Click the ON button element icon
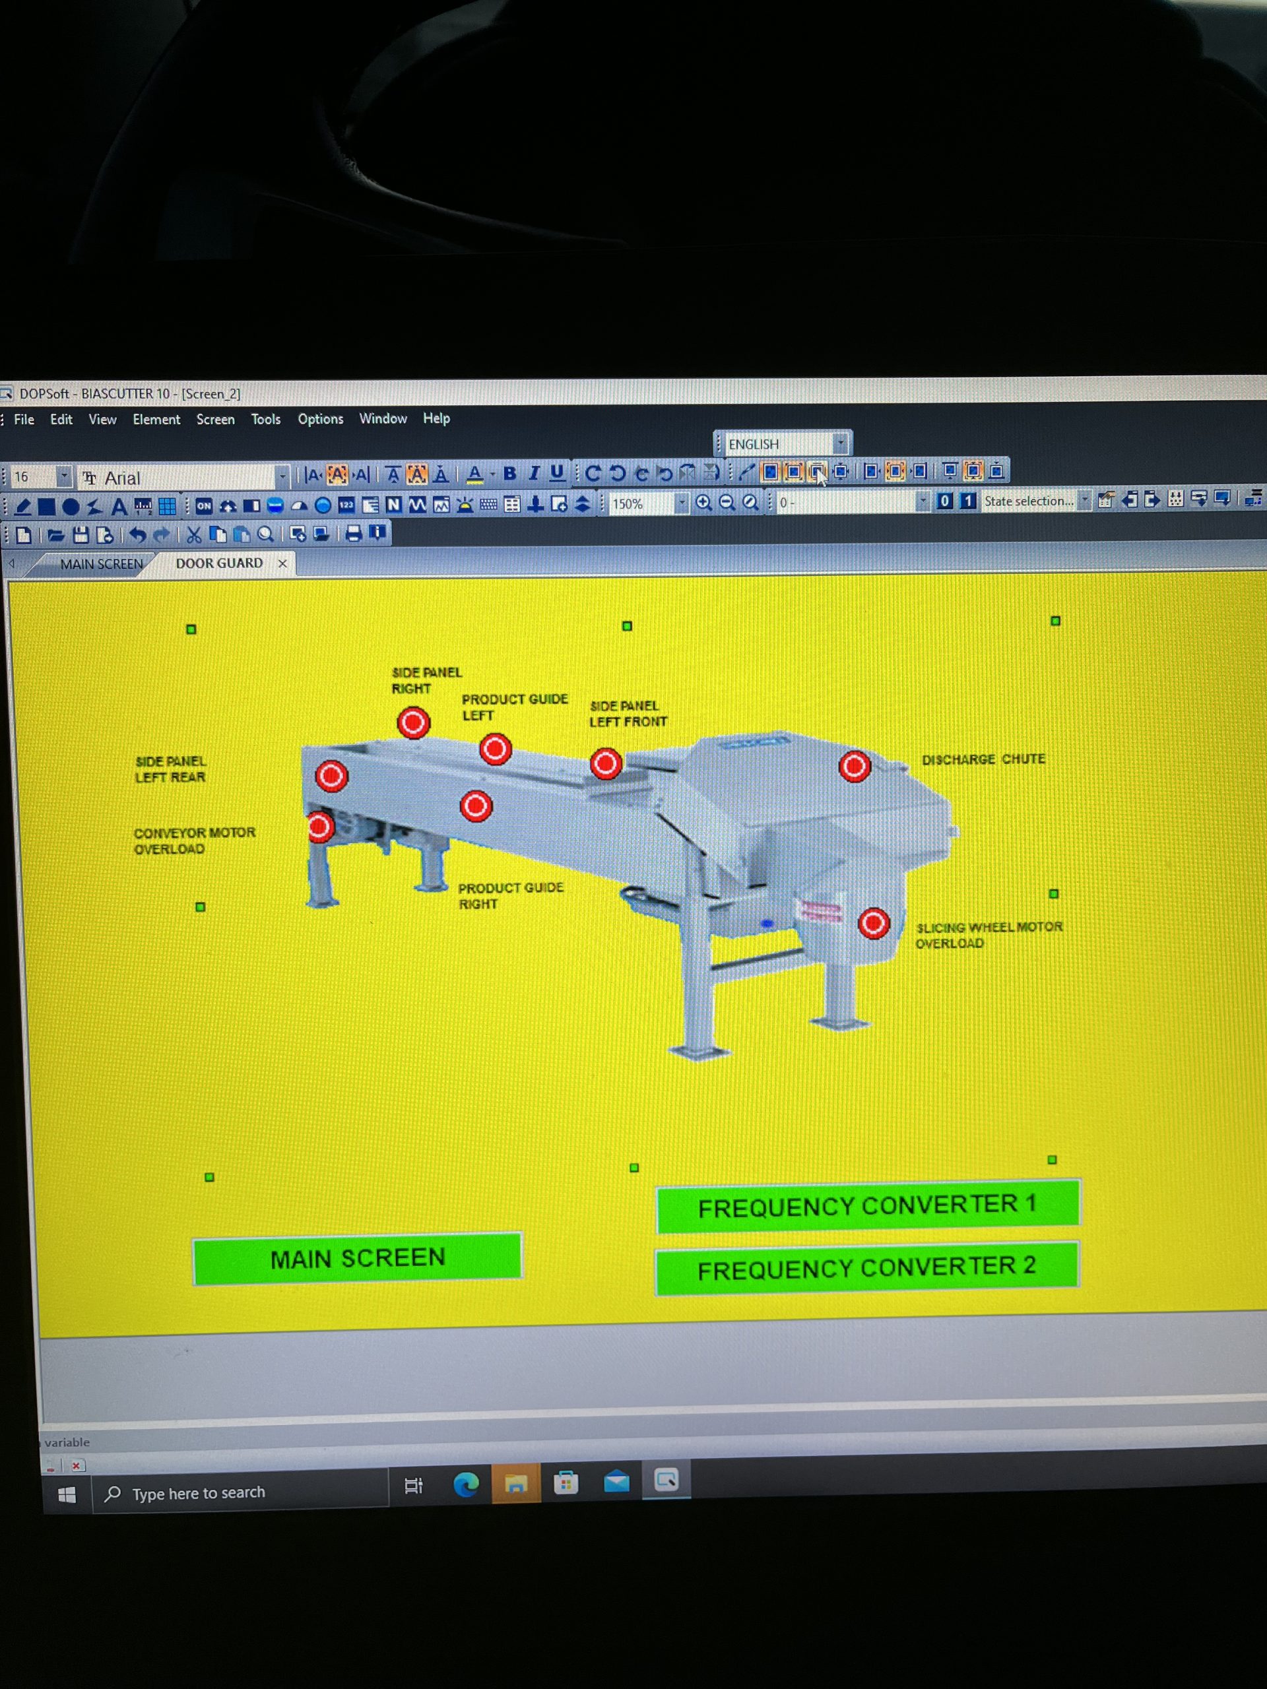 tap(204, 505)
